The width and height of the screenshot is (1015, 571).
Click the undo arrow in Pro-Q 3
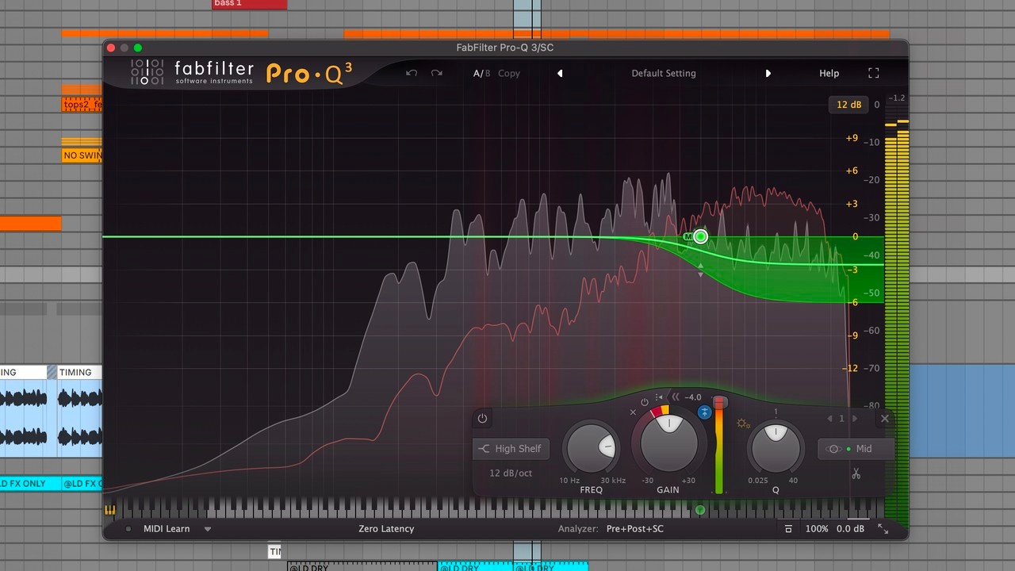pyautogui.click(x=411, y=73)
